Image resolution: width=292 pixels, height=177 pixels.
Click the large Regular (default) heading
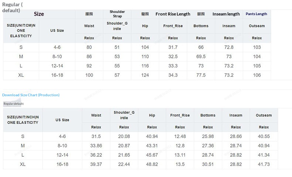tap(12, 7)
